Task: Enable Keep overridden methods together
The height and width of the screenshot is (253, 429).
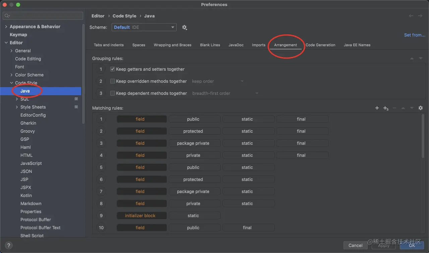Action: coord(113,81)
